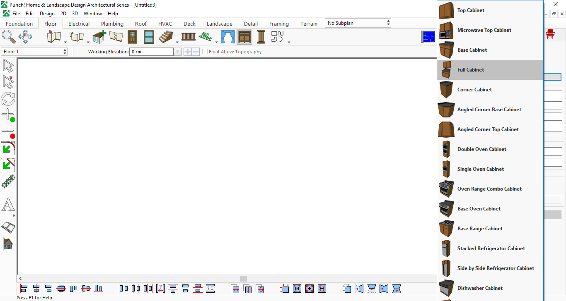This screenshot has height=301, width=566.
Task: Select the magnifying glass Zoom tool
Action: coord(8,37)
